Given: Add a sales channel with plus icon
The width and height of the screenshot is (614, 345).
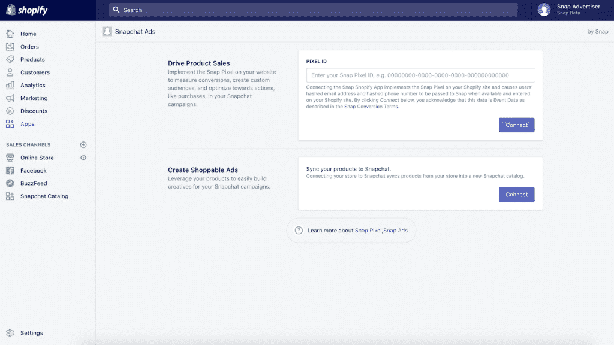Looking at the screenshot, I should click(x=83, y=144).
